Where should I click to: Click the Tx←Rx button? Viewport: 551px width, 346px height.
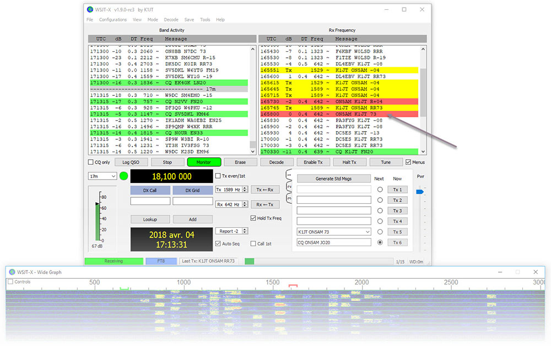[x=265, y=190]
